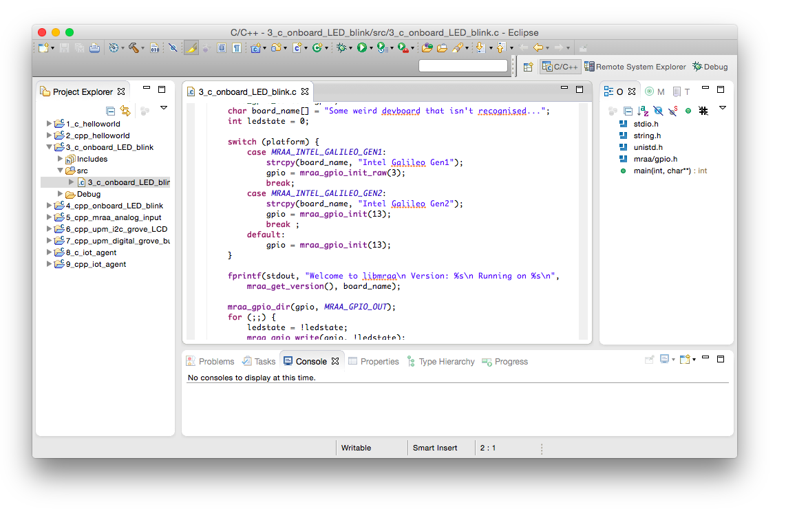The width and height of the screenshot is (786, 511).
Task: Click the Open Task folder icon
Action: click(x=442, y=48)
